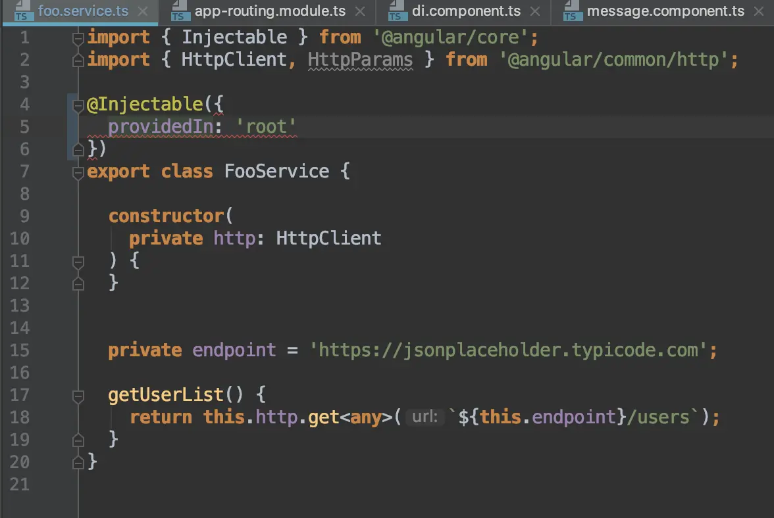Click the get method call on line 18
Image resolution: width=774 pixels, height=518 pixels.
click(x=324, y=417)
